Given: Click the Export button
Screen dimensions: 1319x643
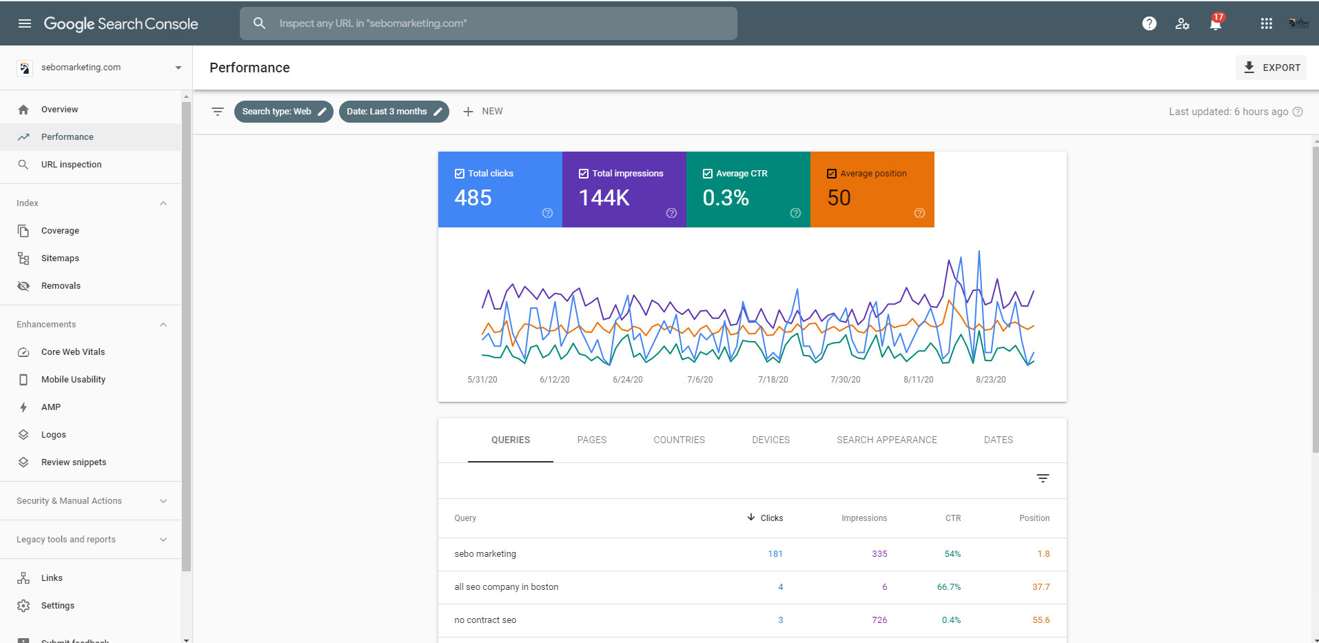Looking at the screenshot, I should click(1271, 68).
